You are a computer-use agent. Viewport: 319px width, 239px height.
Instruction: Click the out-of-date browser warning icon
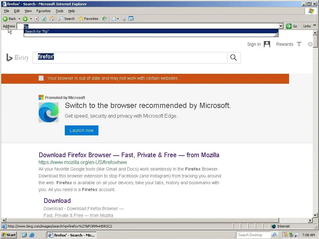(x=41, y=78)
